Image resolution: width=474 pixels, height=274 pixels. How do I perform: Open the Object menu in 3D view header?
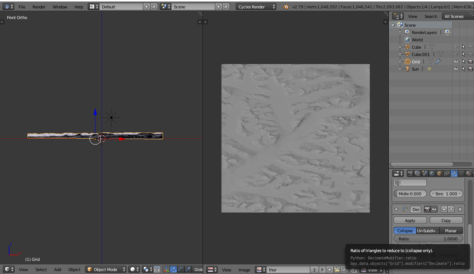click(x=75, y=269)
